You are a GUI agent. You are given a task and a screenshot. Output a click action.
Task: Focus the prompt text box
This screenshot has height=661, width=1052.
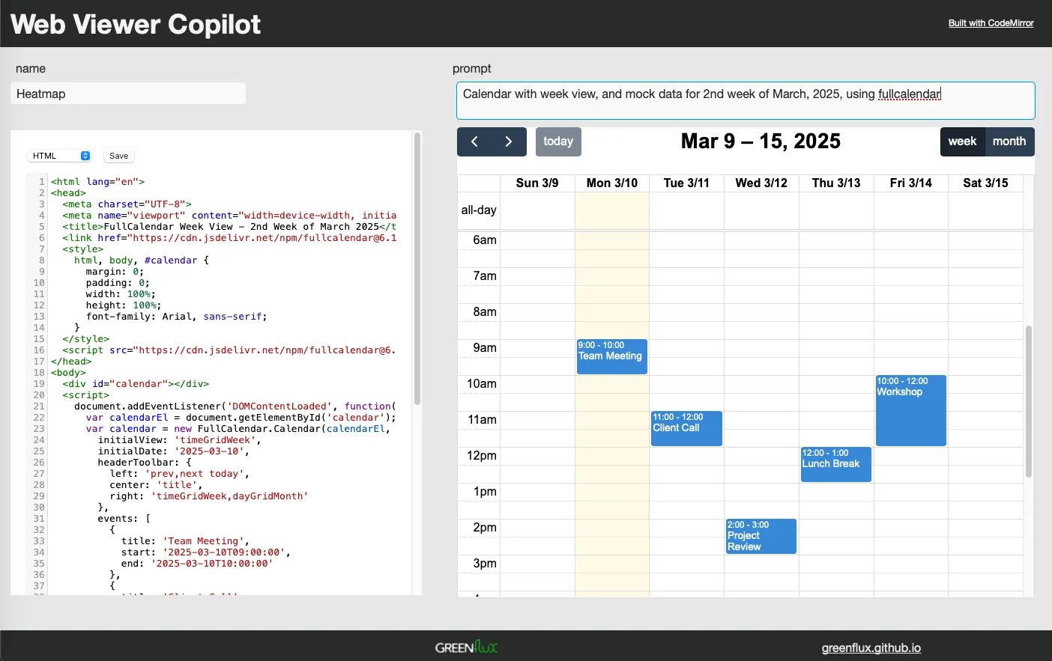point(745,100)
